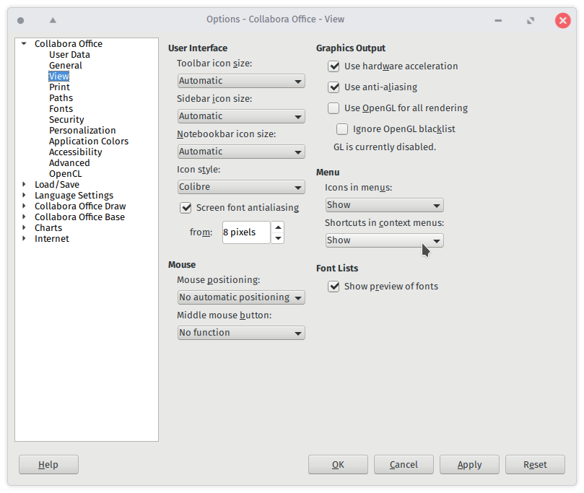Disable the Use anti-aliasing checkbox
The image size is (584, 493).
click(334, 87)
